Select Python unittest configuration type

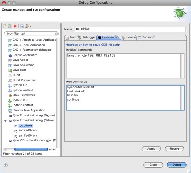(23, 105)
